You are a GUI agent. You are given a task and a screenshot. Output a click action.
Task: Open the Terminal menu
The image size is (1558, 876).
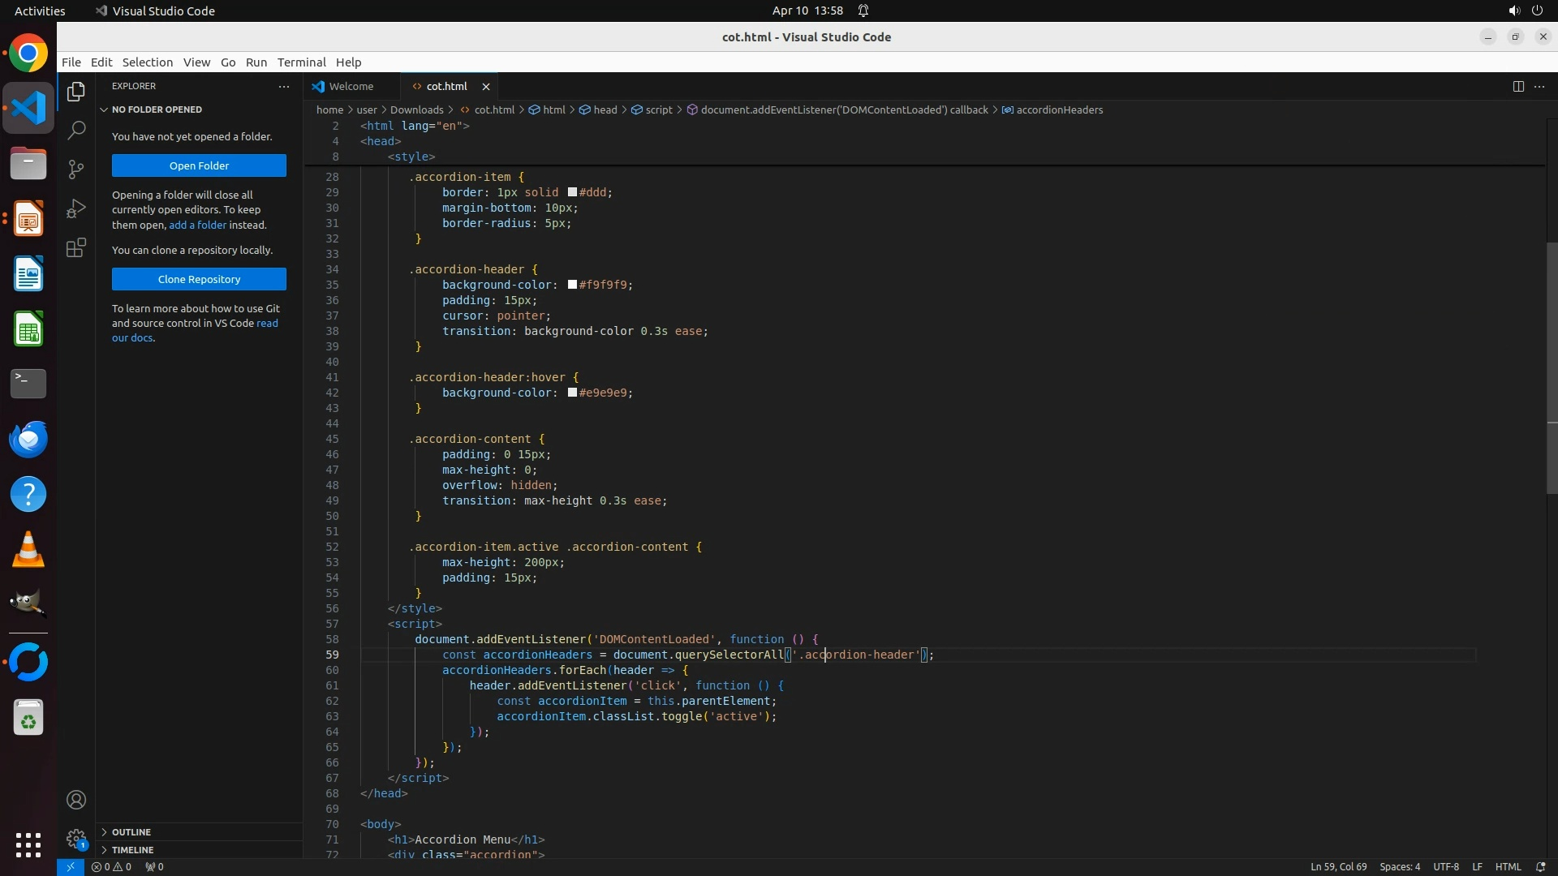pyautogui.click(x=301, y=62)
